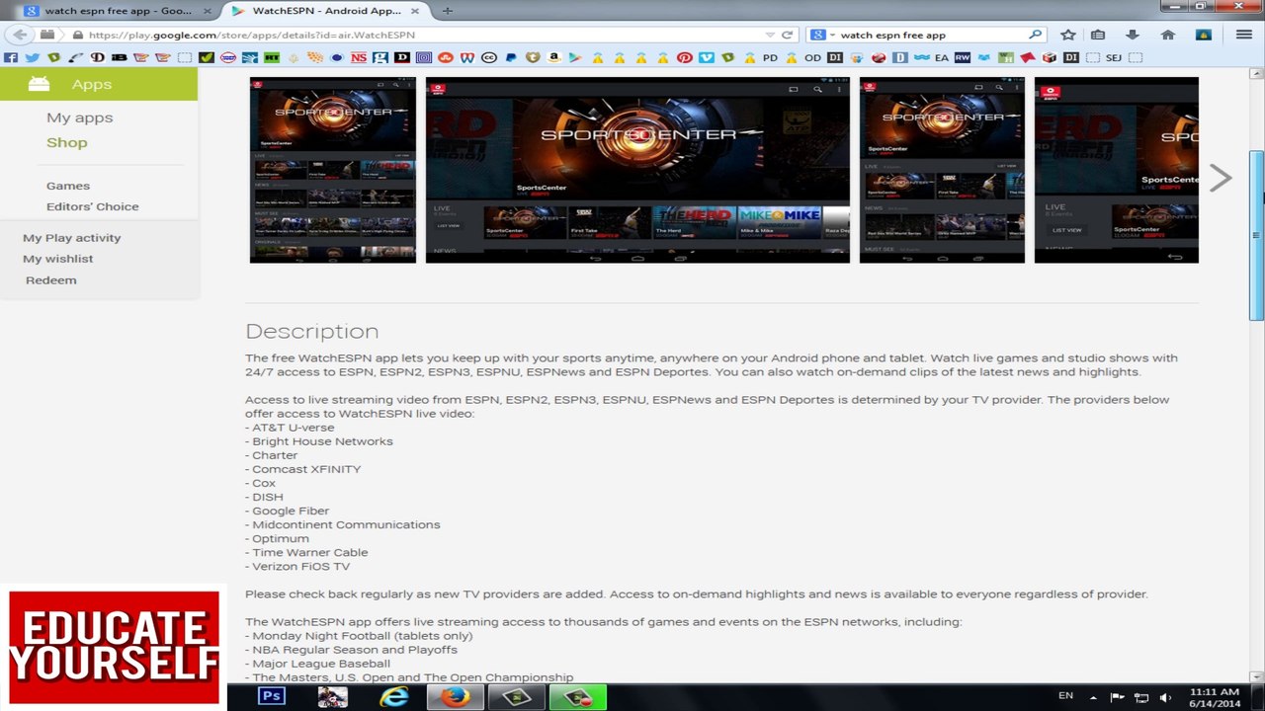Click the RW bookmark icon
This screenshot has width=1265, height=711.
(x=963, y=57)
